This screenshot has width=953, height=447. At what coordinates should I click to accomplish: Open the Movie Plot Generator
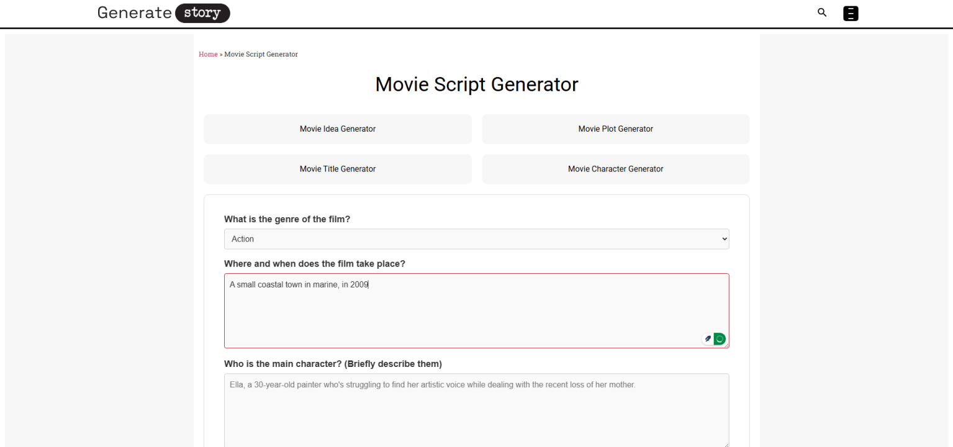615,129
